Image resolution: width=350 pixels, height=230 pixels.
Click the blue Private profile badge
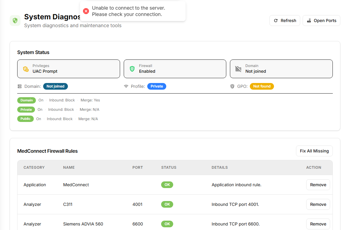point(157,86)
